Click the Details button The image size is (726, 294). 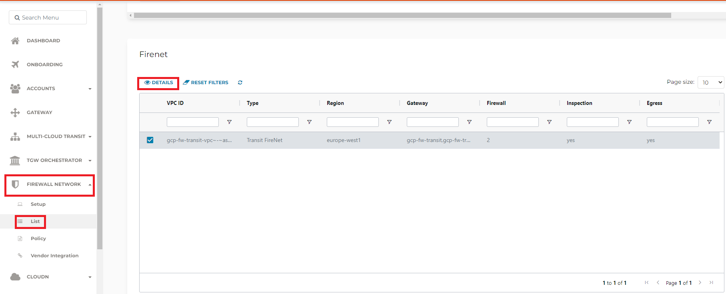pos(158,83)
